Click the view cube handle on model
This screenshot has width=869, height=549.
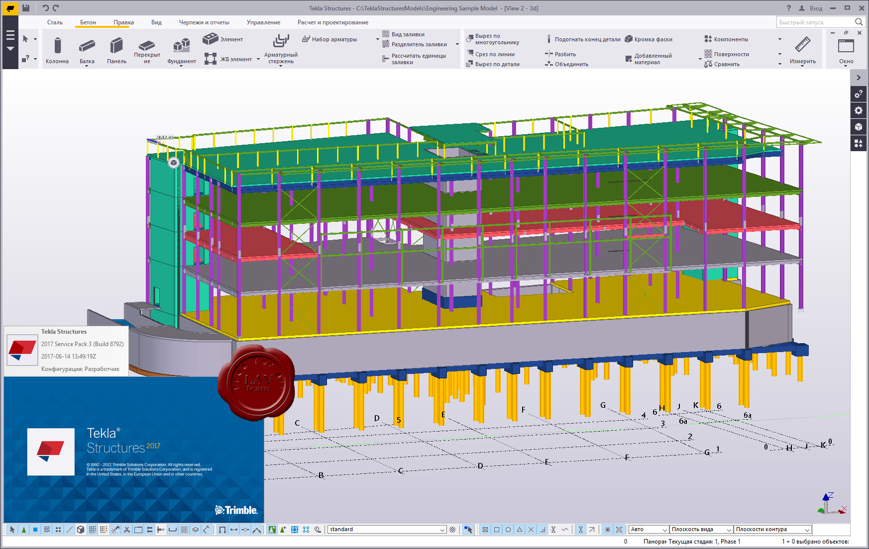pos(173,162)
